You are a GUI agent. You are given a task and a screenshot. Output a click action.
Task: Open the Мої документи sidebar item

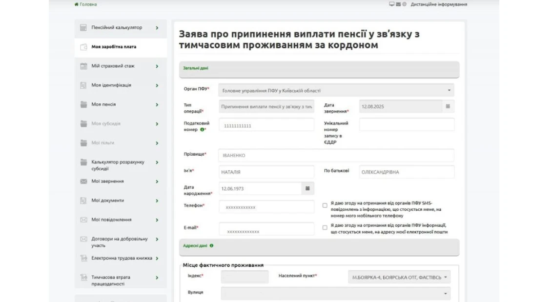(108, 201)
